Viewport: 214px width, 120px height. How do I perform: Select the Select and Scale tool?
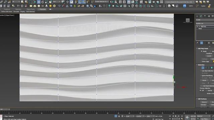pos(46,2)
